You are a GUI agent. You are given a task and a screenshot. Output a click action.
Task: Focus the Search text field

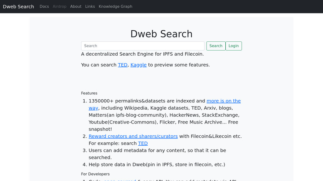point(143,46)
